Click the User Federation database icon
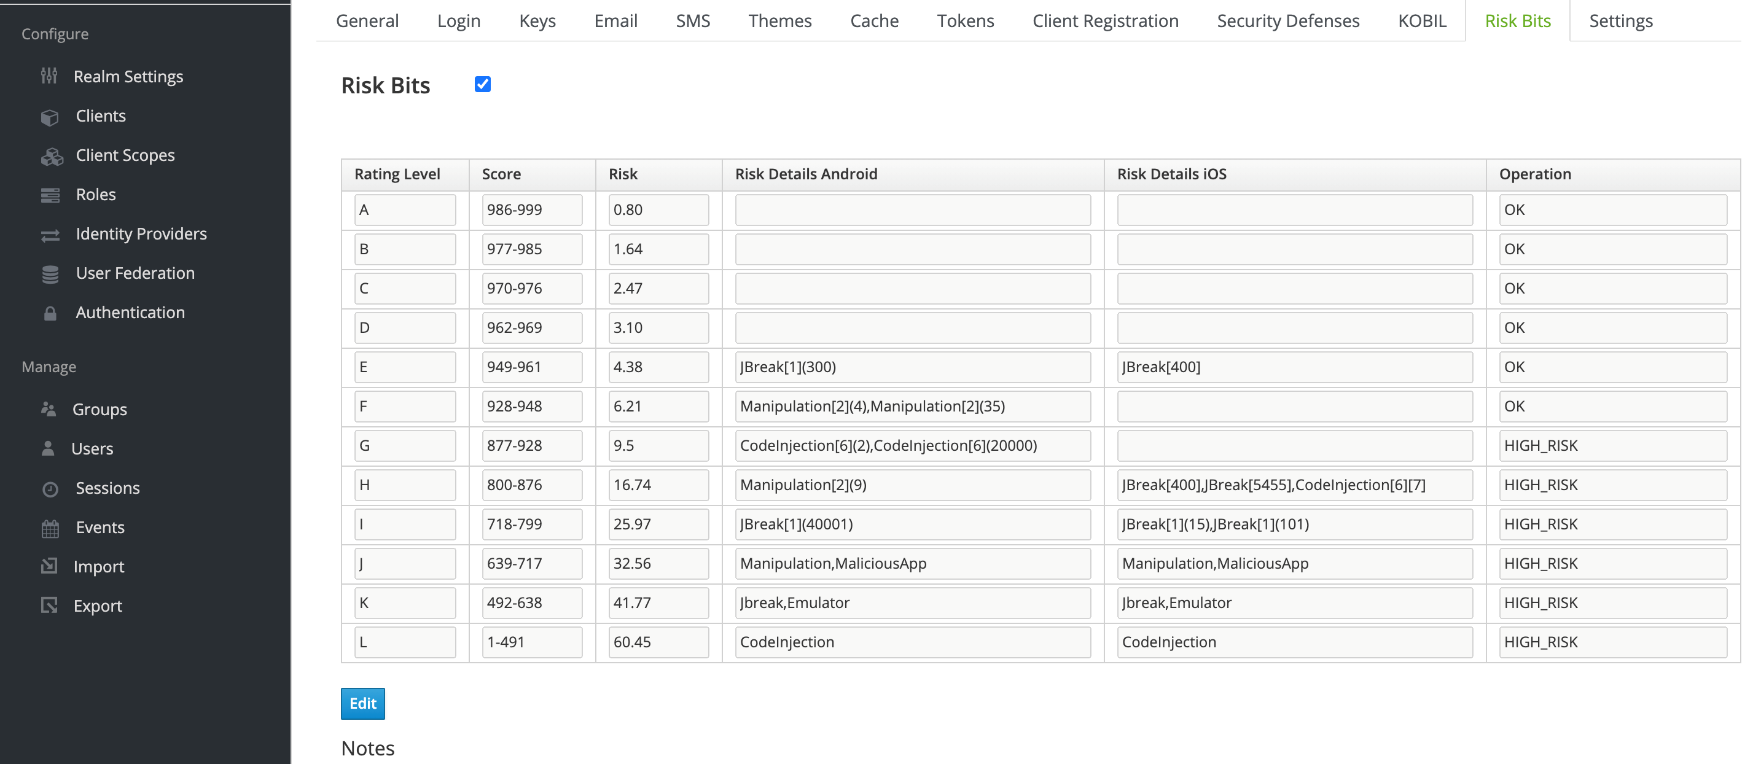Image resolution: width=1761 pixels, height=764 pixels. point(50,274)
